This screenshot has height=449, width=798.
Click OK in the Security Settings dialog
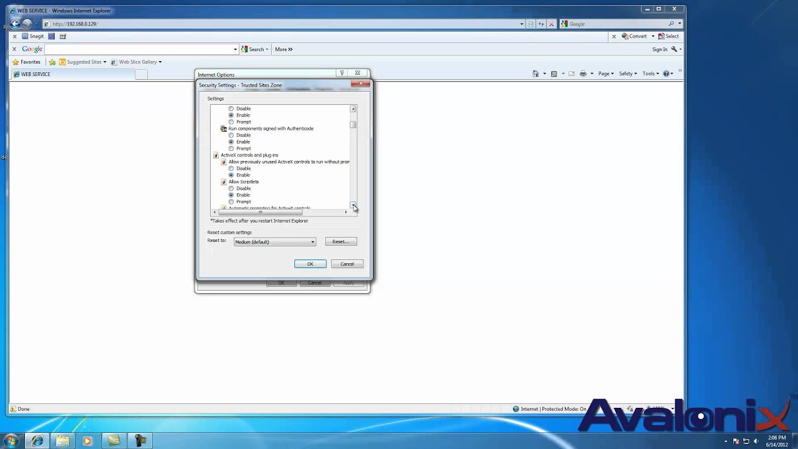[310, 264]
